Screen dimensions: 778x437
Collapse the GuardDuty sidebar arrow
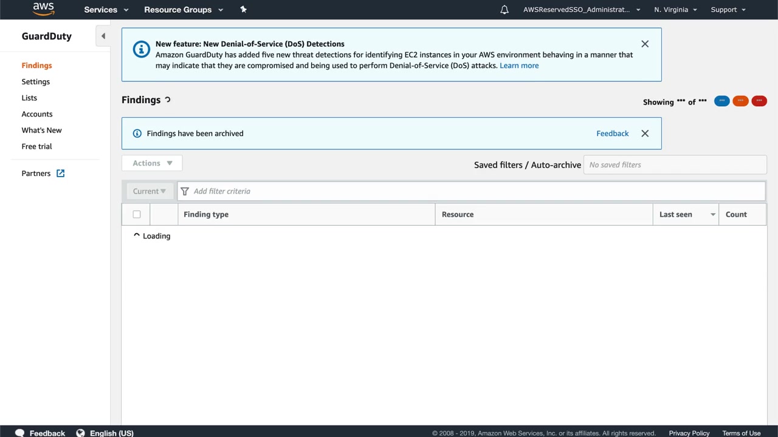pos(103,36)
